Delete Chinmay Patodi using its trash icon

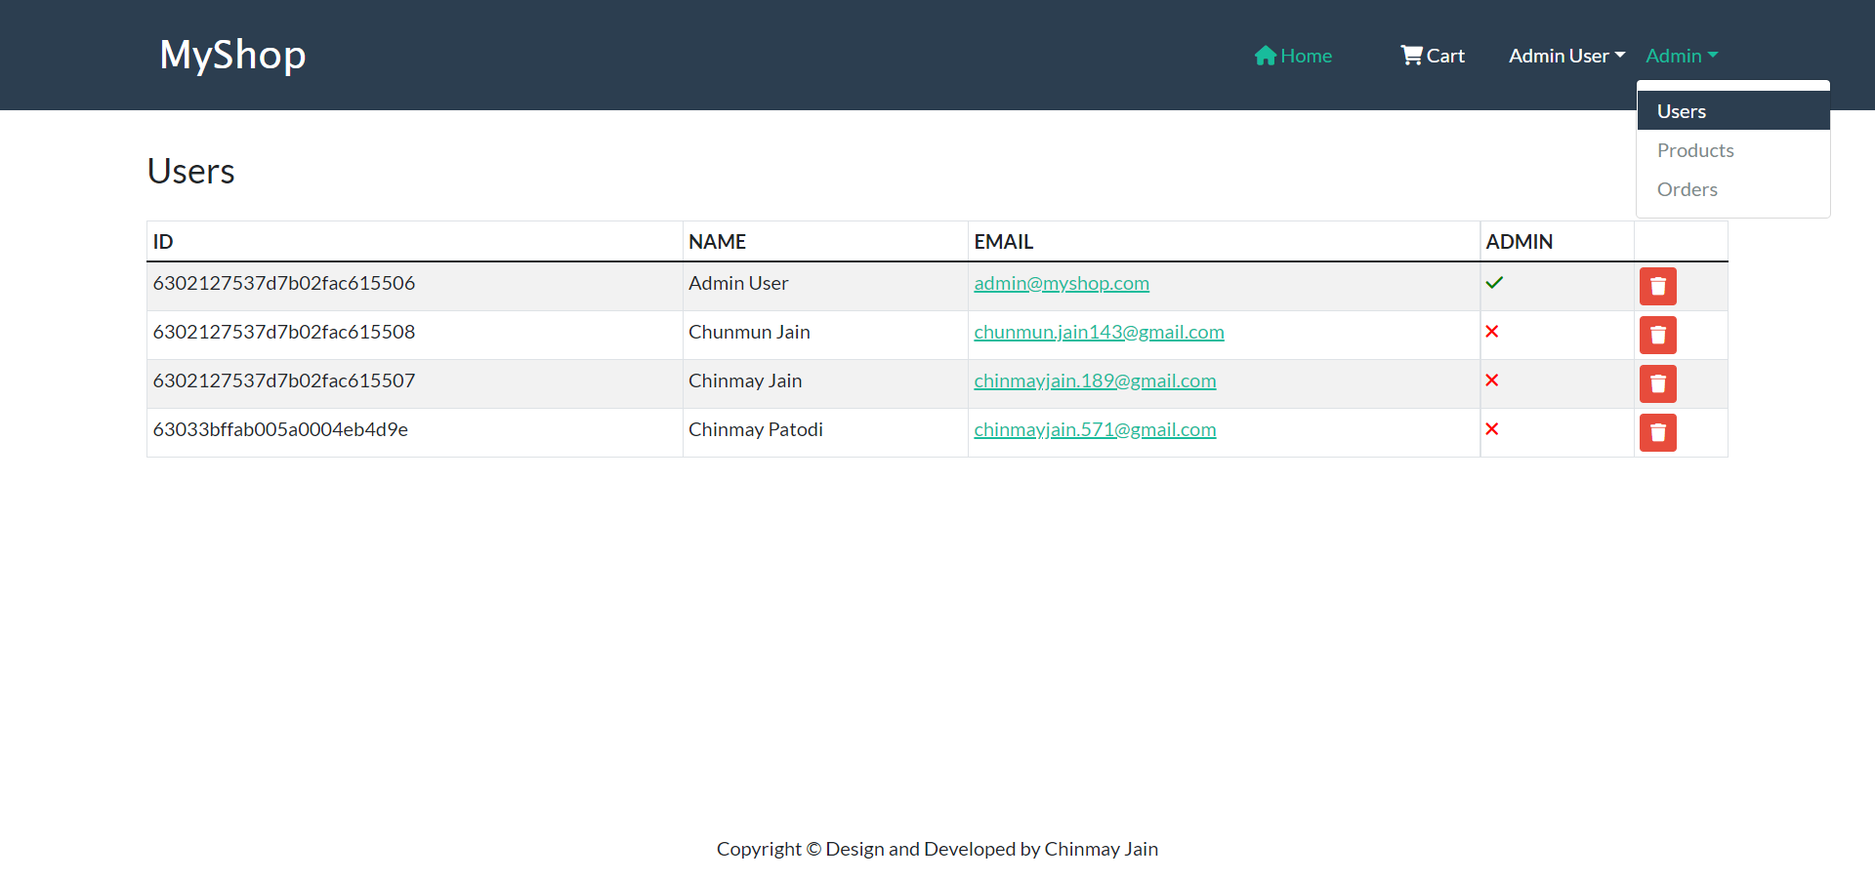tap(1657, 432)
